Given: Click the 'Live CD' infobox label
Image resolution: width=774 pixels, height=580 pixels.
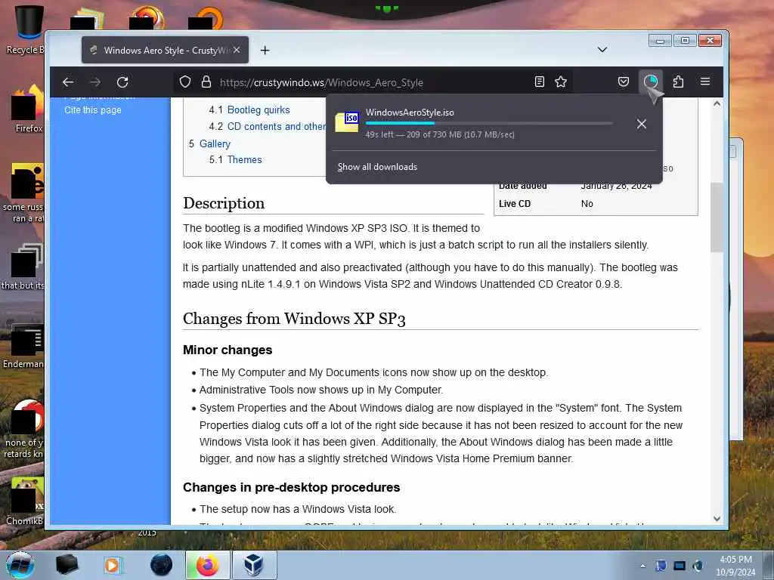Looking at the screenshot, I should point(514,204).
